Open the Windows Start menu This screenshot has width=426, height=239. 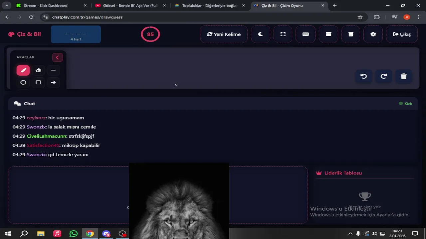click(x=8, y=234)
